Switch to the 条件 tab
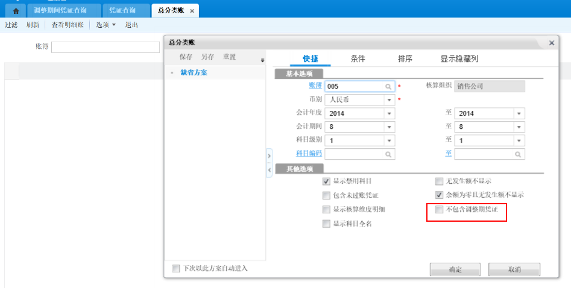571x288 pixels. tap(358, 59)
